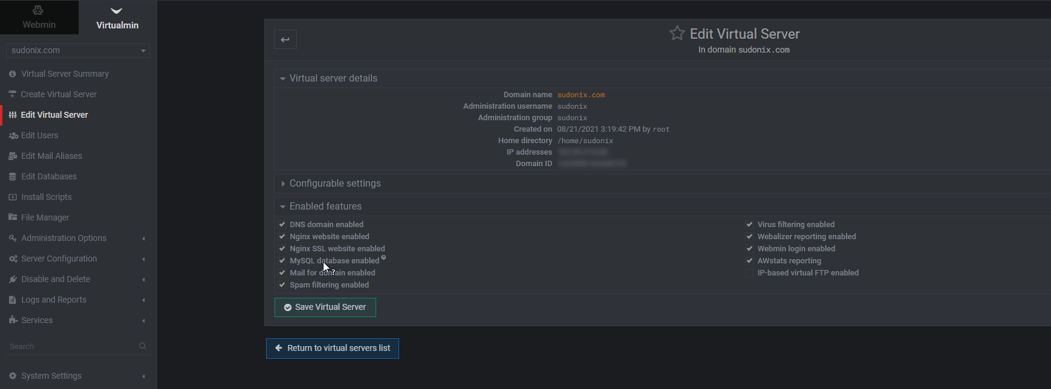Click the File Manager folder icon

[12, 217]
